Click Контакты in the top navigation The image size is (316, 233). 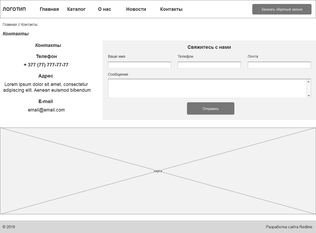171,9
